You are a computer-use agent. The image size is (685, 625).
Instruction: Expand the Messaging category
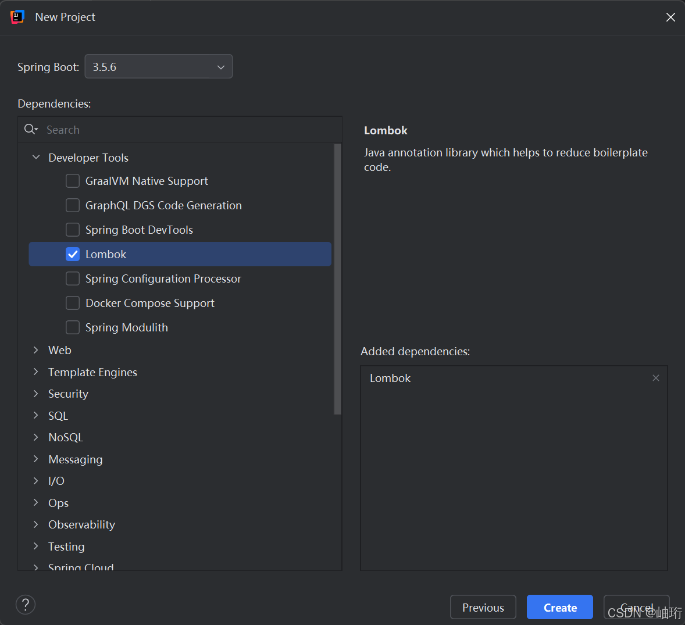click(36, 459)
